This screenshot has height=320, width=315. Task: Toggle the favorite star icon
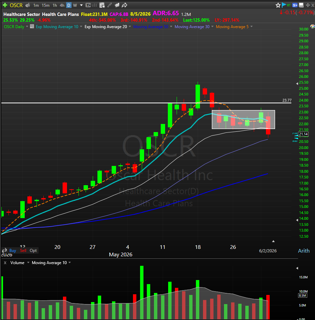pyautogui.click(x=278, y=5)
